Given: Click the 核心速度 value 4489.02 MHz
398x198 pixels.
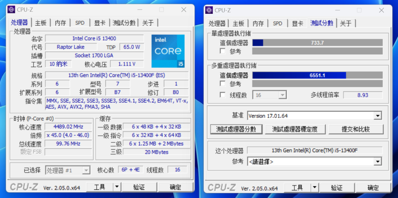Looking at the screenshot, I should pos(68,126).
